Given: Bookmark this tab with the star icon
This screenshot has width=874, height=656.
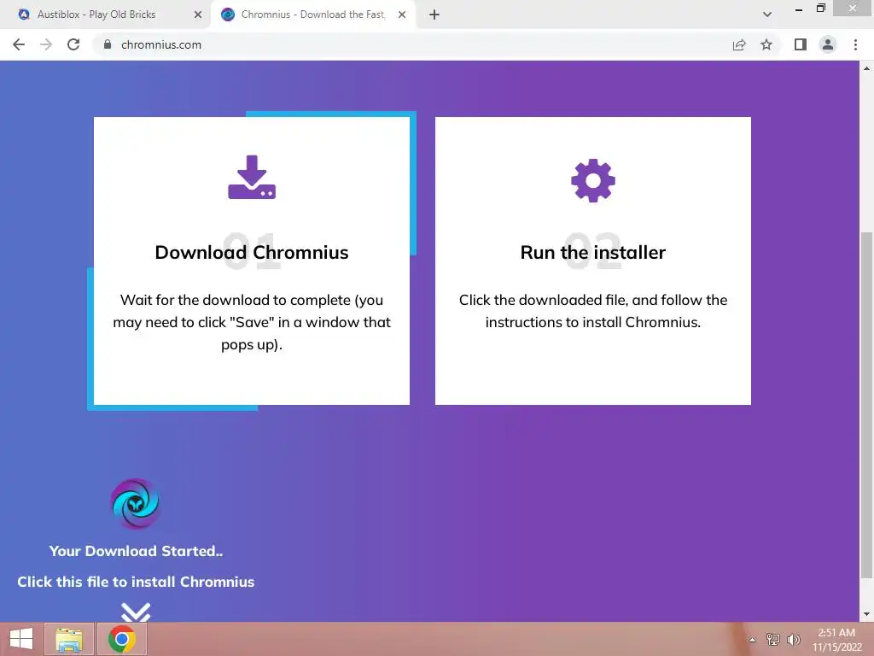Looking at the screenshot, I should click(766, 44).
